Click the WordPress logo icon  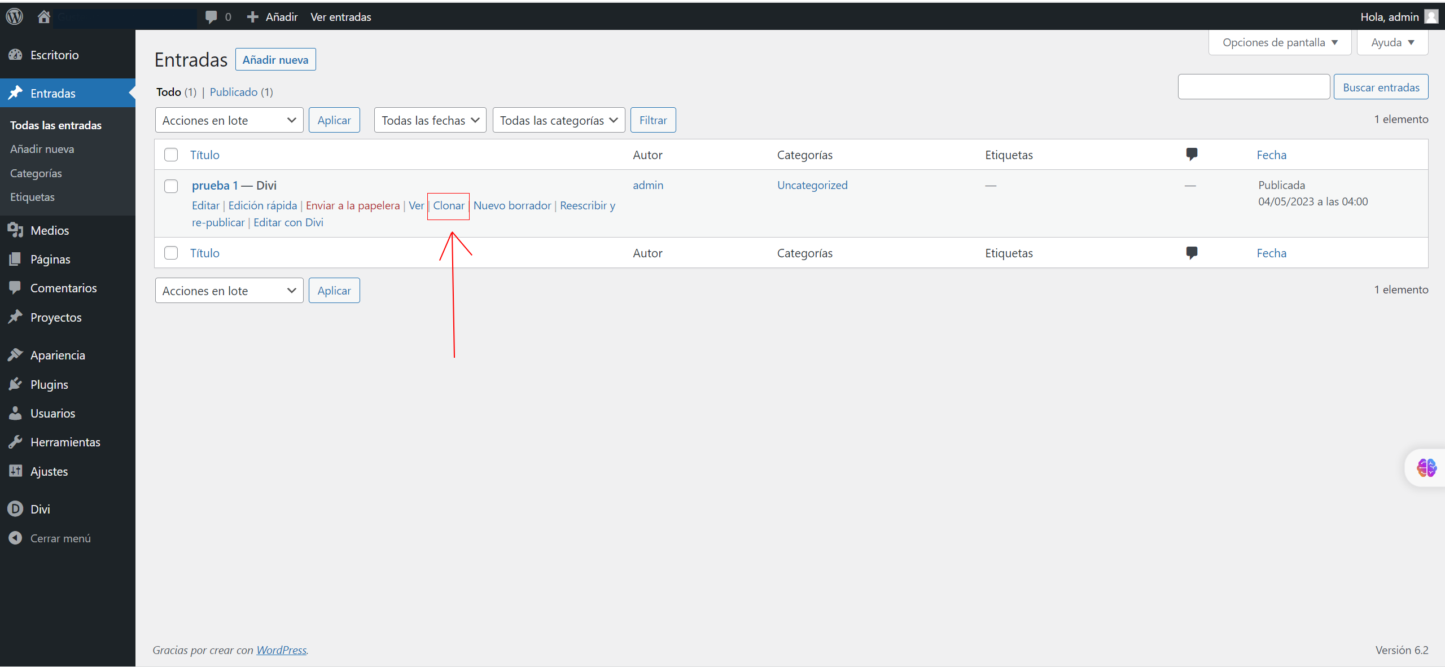pos(15,16)
